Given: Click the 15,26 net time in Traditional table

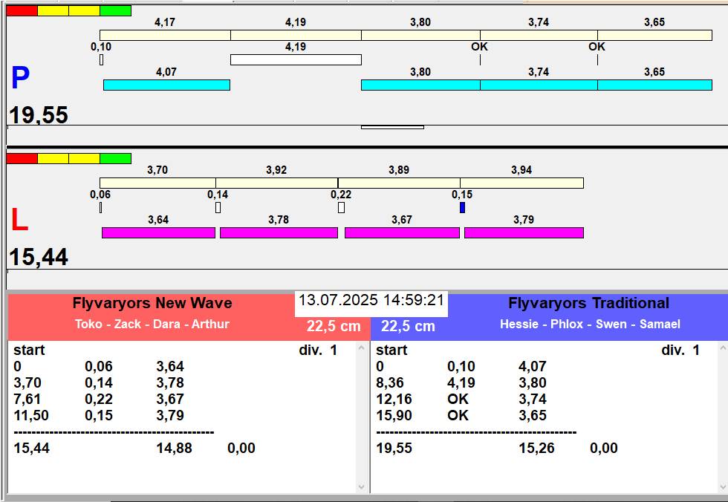Looking at the screenshot, I should [x=536, y=449].
